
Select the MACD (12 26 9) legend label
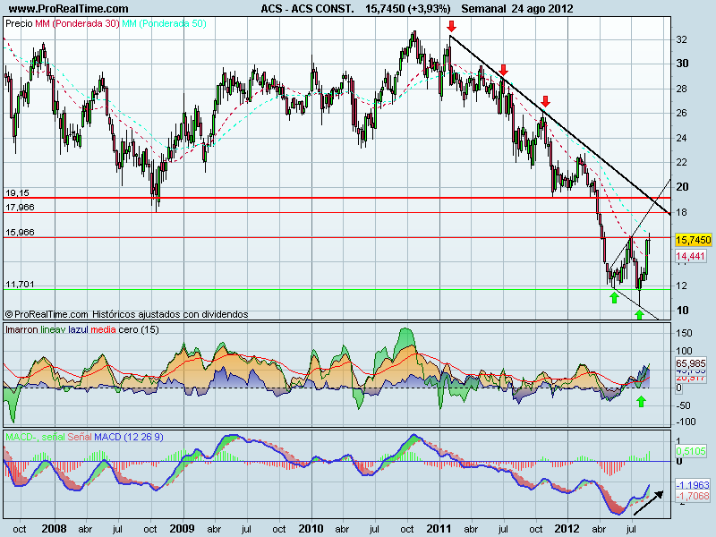click(129, 437)
